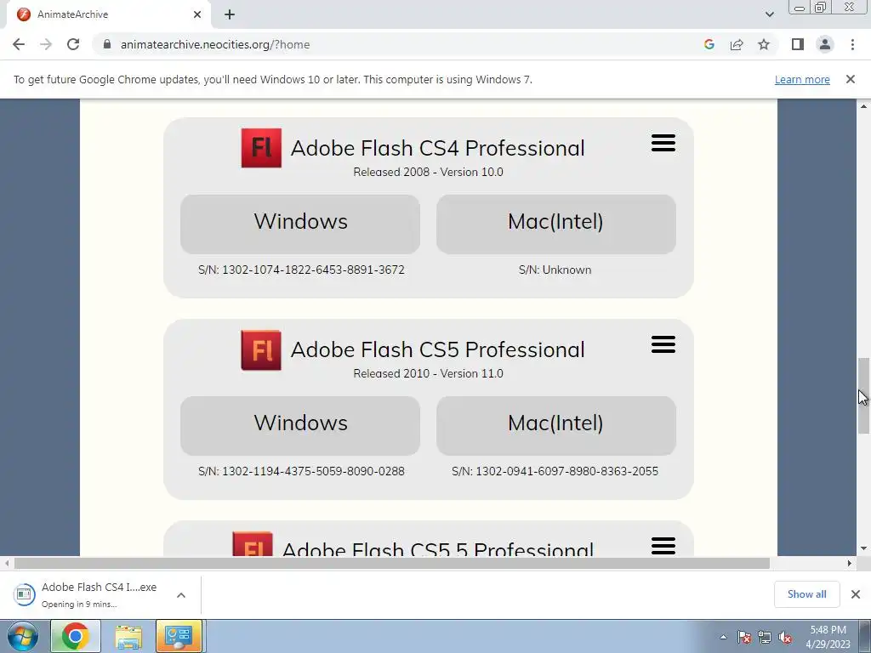Open Flash CS4 hamburger menu
Screen dimensions: 871x653
click(x=663, y=143)
